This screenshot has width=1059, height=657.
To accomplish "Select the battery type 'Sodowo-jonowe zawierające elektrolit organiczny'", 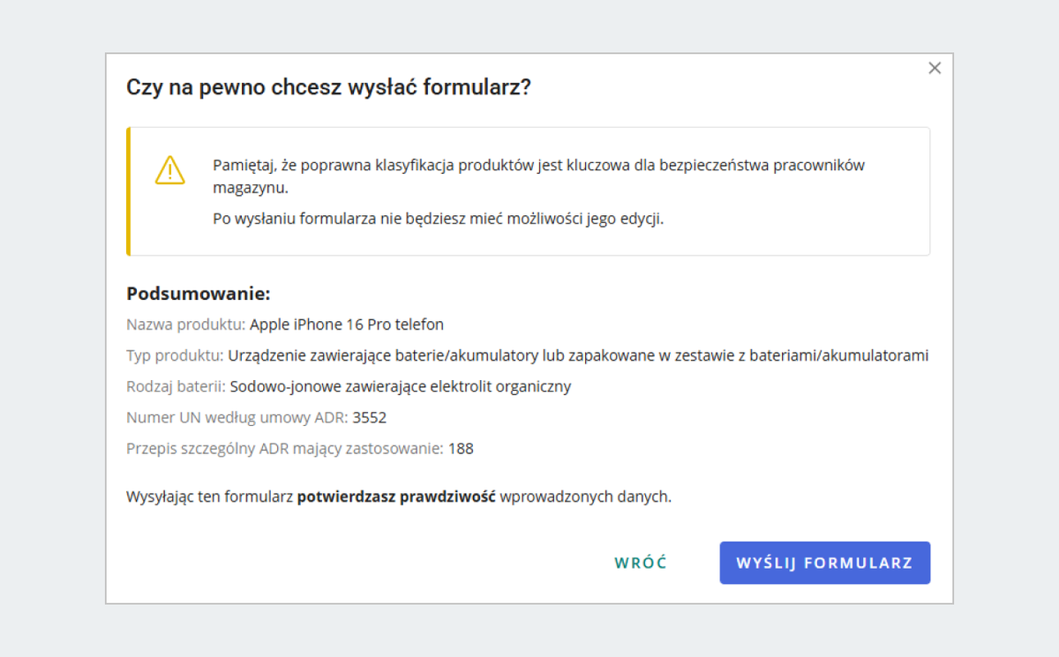I will click(x=400, y=386).
